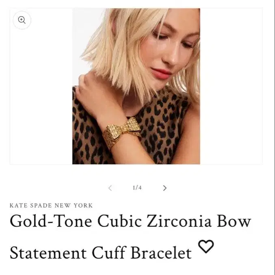Viewport: 275px width, 275px height.
Task: Open the main product photo
Action: [x=136, y=86]
